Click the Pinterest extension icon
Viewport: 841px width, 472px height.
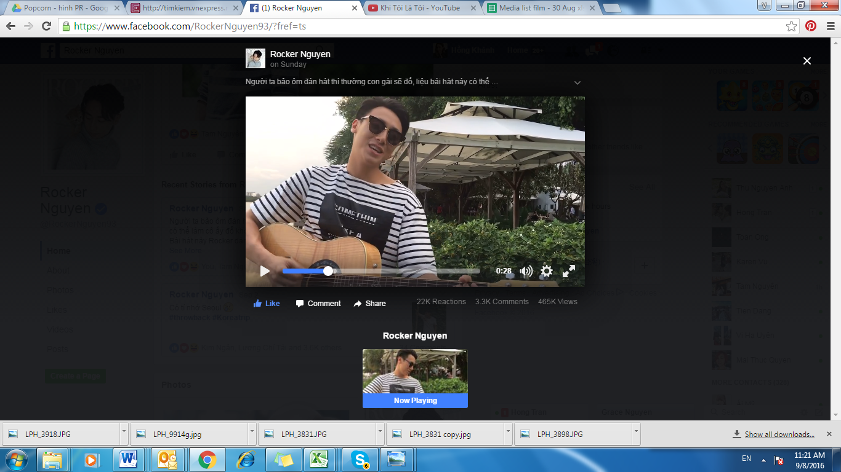pos(811,26)
